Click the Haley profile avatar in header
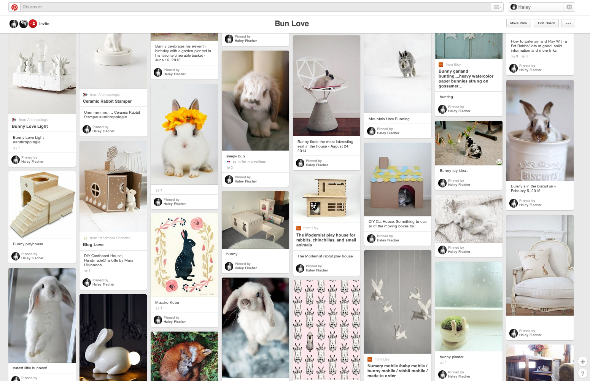The height and width of the screenshot is (381, 590). [x=514, y=7]
